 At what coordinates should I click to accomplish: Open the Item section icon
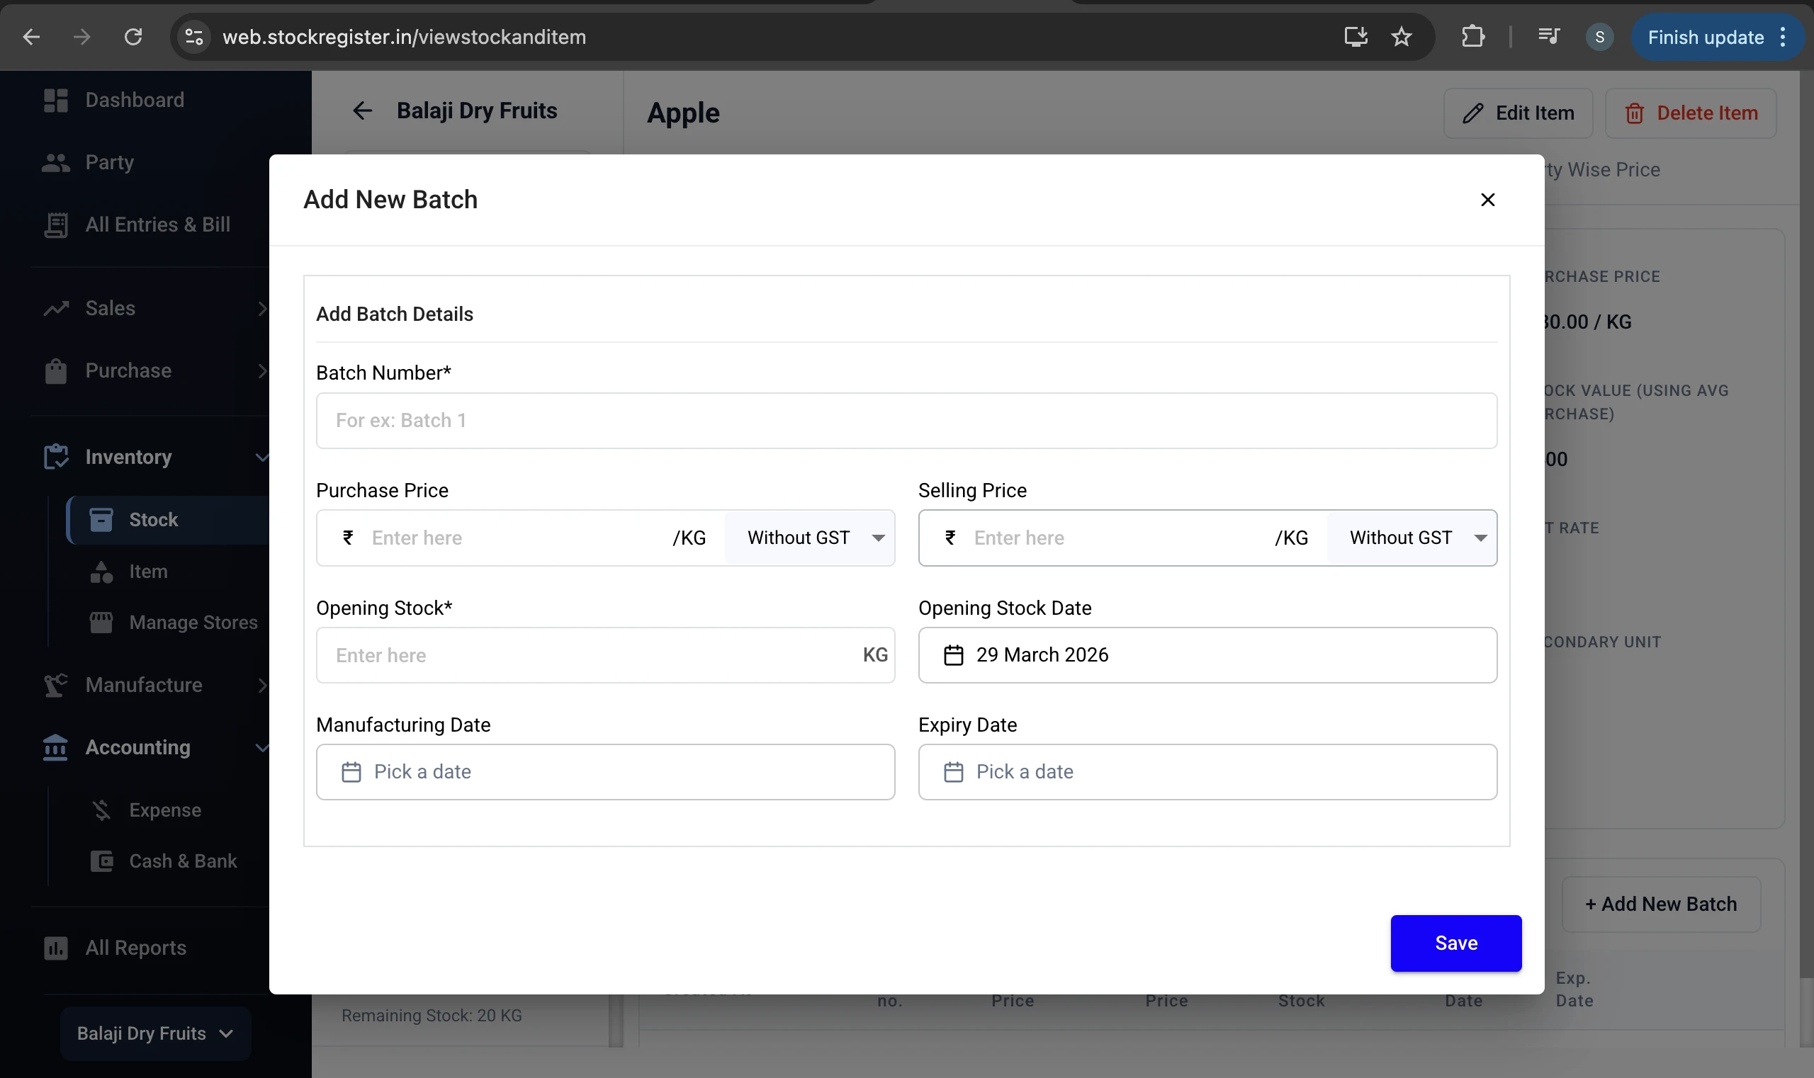[x=101, y=571]
